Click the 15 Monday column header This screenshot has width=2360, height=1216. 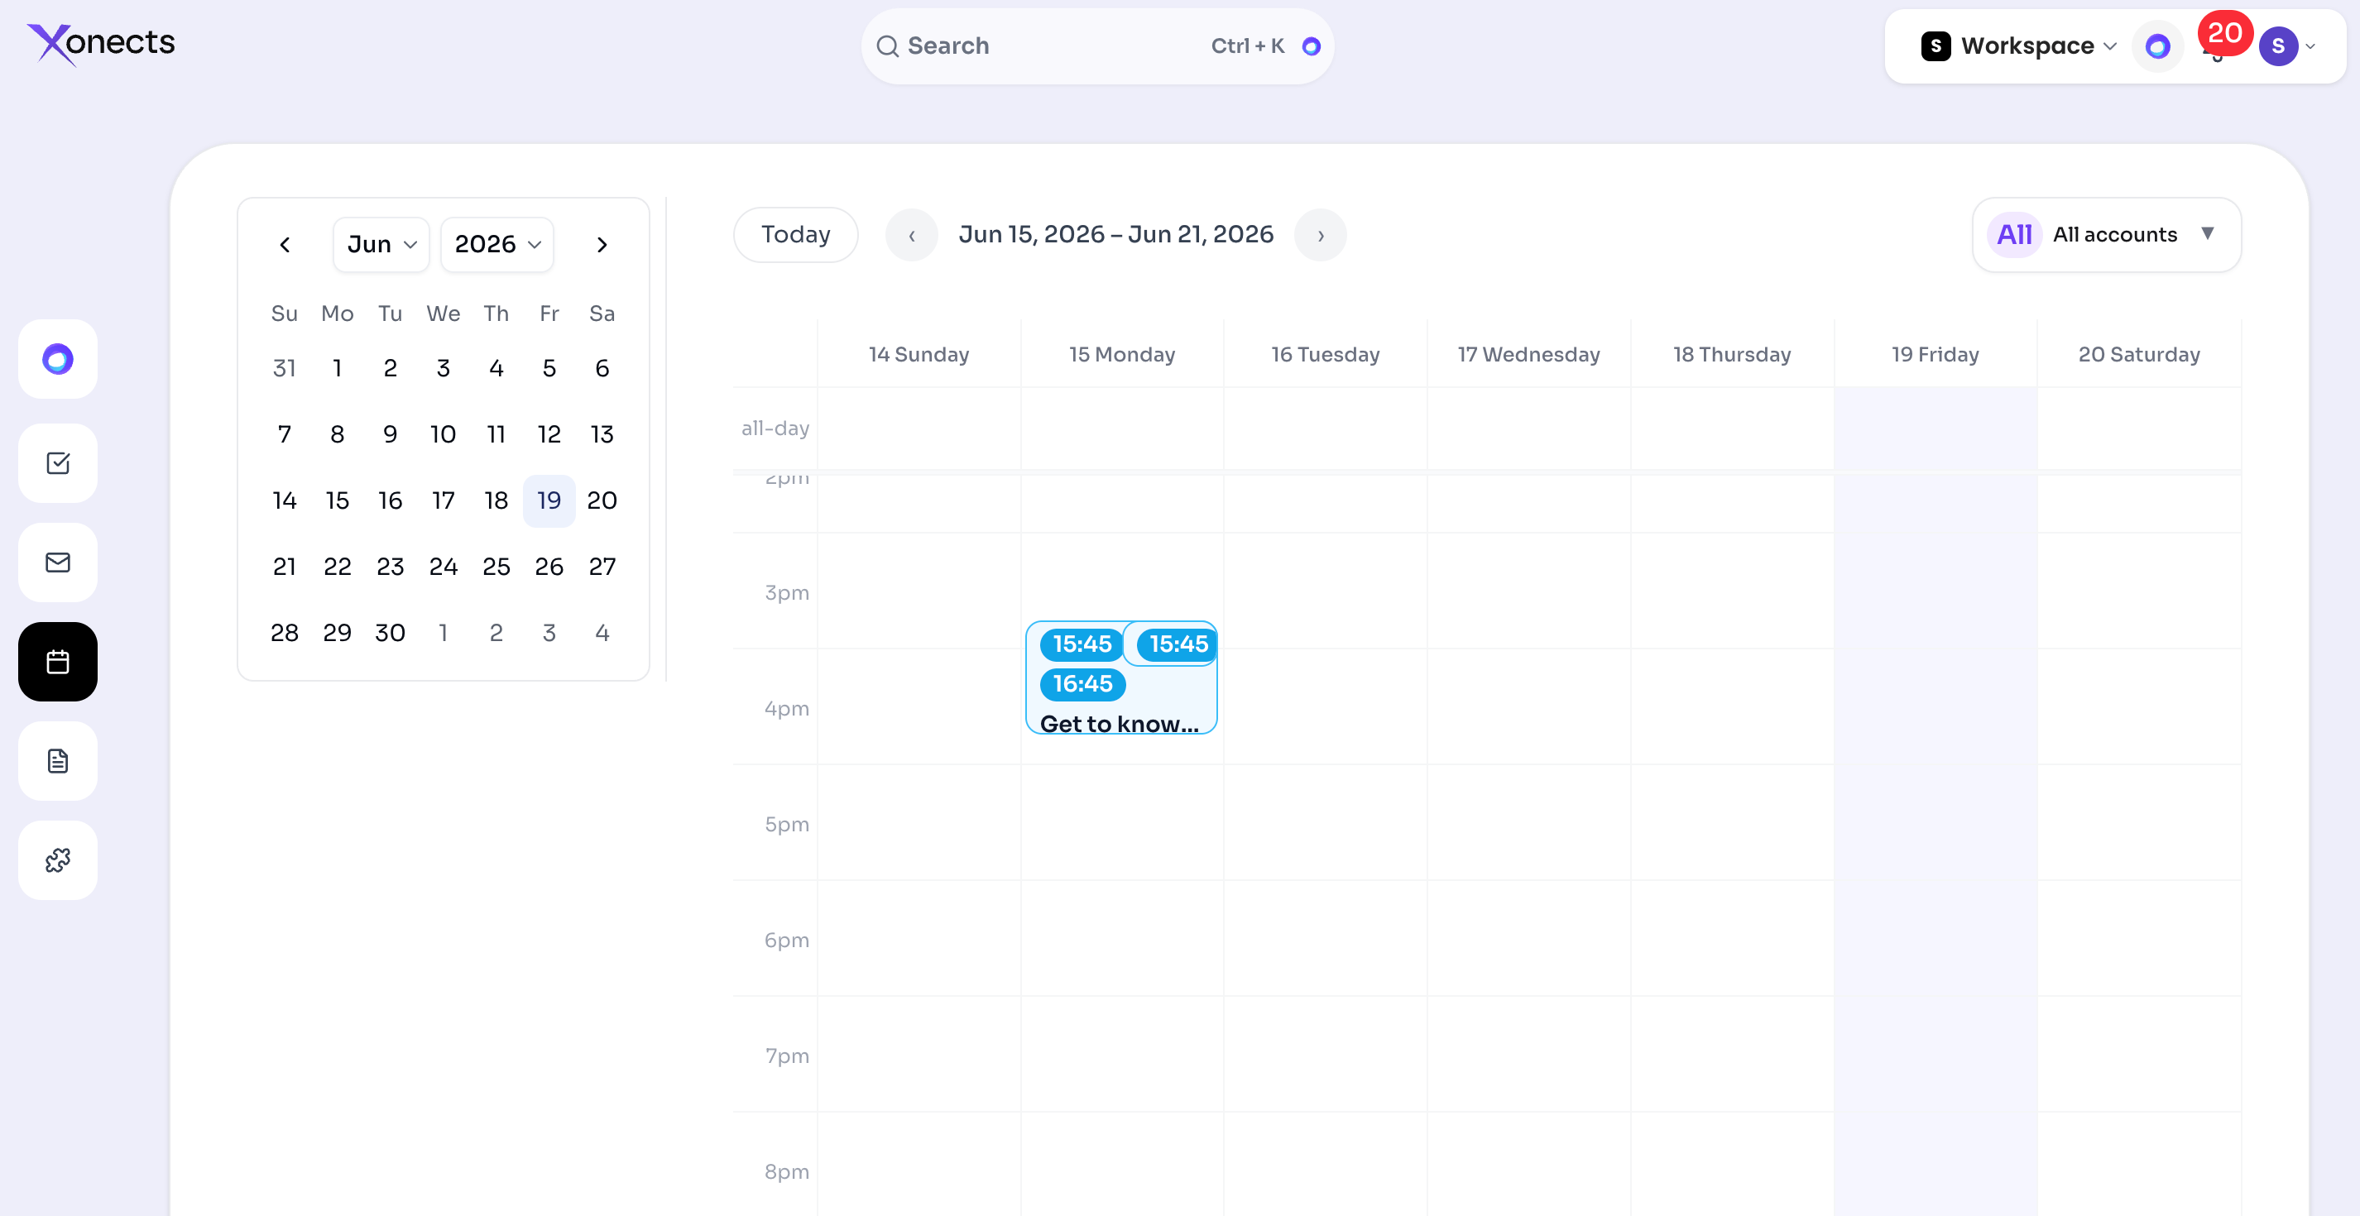1122,354
